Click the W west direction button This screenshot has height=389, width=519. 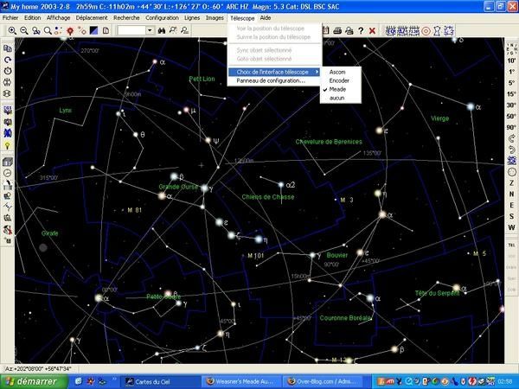coord(512,228)
